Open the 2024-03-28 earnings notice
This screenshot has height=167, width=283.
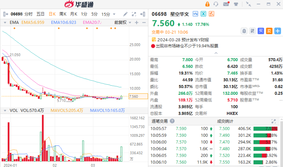pyautogui.click(x=183, y=40)
